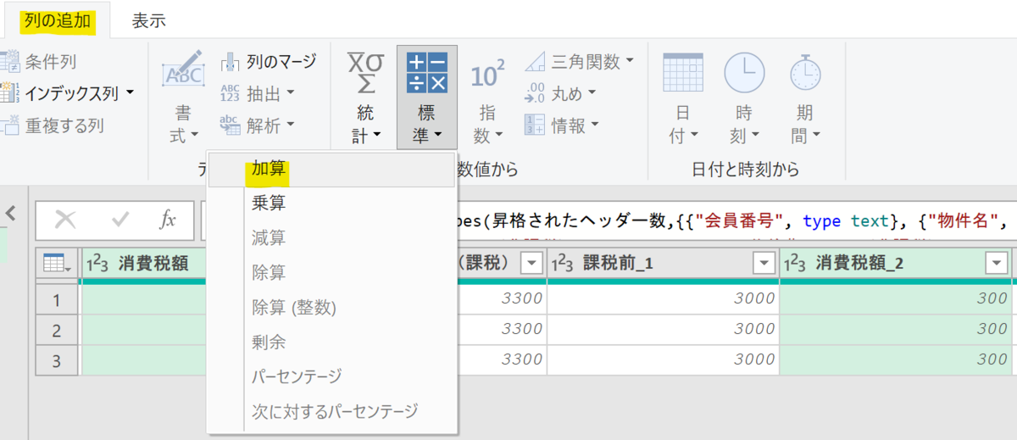The image size is (1017, 440).
Task: Switch to the 列の追加 ribbon tab
Action: click(58, 20)
